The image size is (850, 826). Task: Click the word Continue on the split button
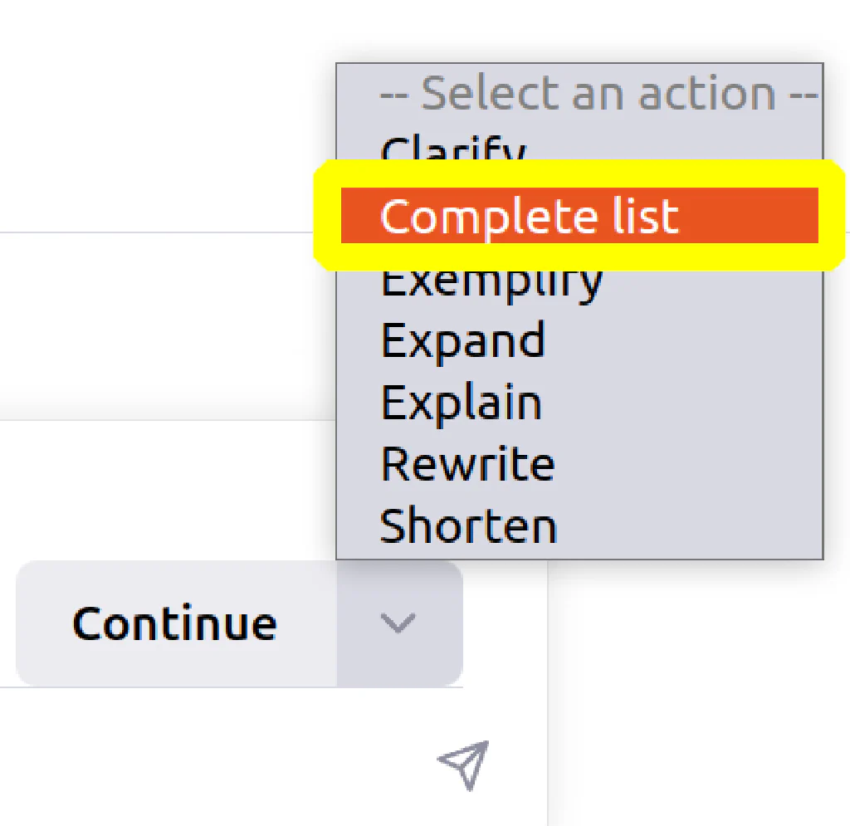[174, 623]
